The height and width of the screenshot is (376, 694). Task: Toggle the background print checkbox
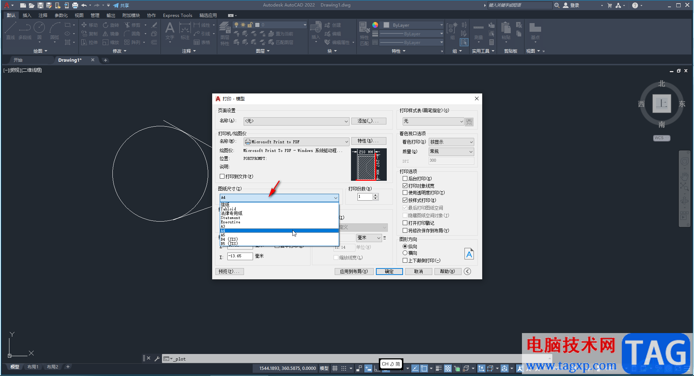point(405,179)
